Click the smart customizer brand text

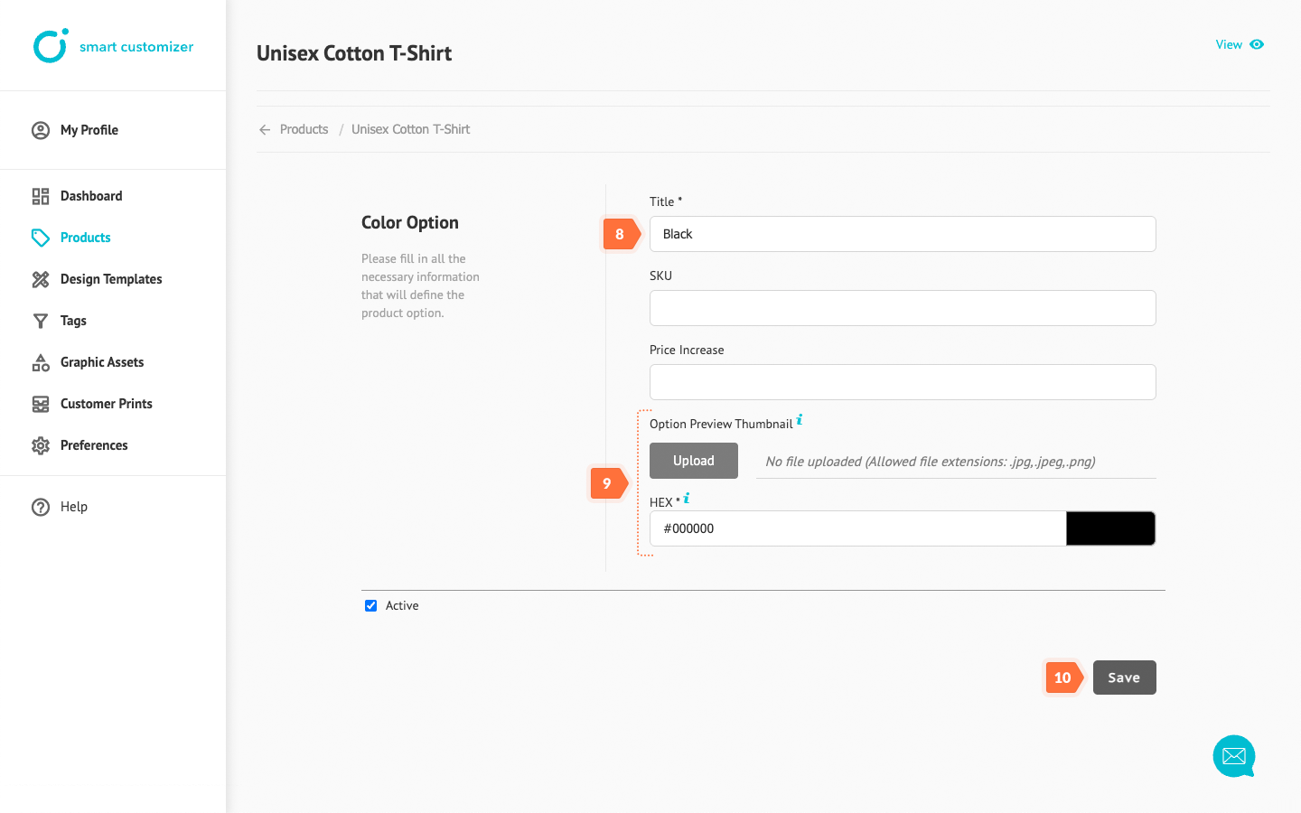[136, 47]
